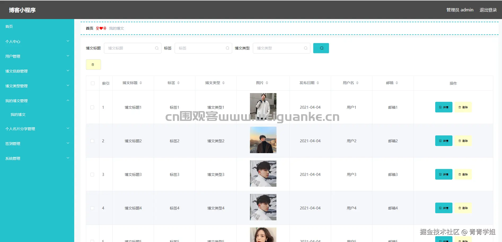502x242 pixels.
Task: Check the checkbox for row 3
Action: pos(92,175)
